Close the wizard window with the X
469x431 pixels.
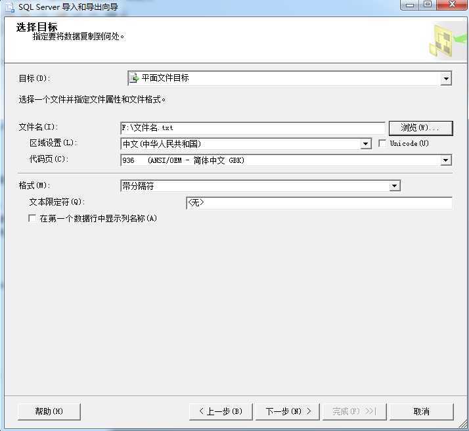click(x=451, y=5)
